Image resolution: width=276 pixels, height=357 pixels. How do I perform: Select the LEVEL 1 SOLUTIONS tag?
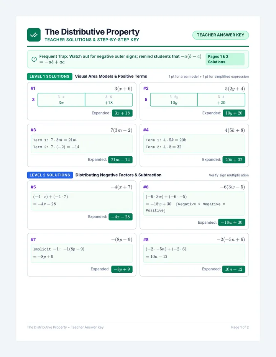[49, 77]
